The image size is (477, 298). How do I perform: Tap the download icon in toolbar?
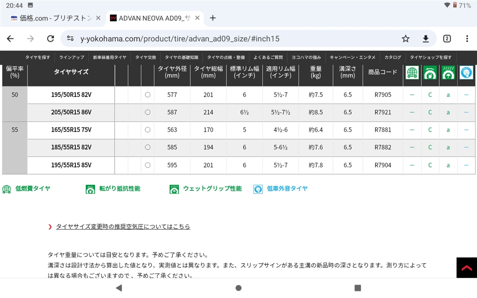pos(426,39)
